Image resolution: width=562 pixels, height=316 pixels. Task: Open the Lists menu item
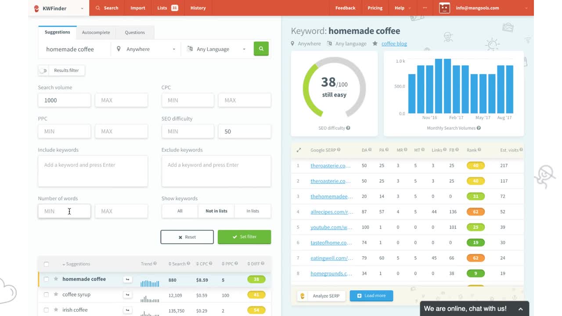pos(167,8)
